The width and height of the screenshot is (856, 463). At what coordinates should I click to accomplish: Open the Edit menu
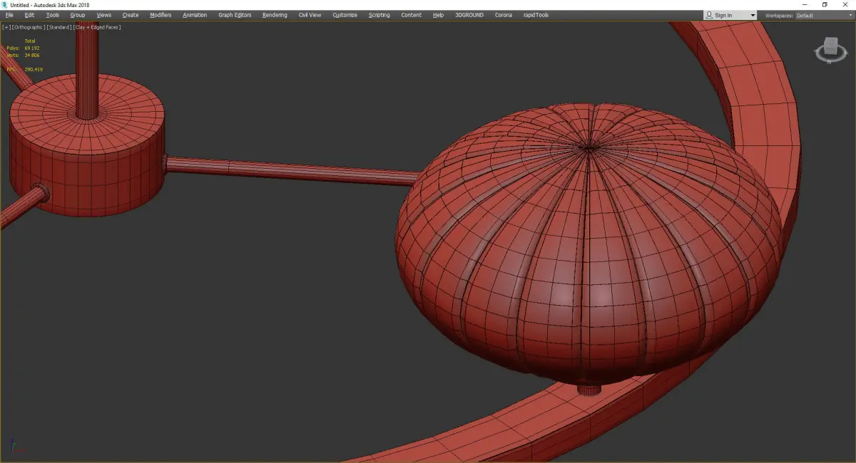pyautogui.click(x=29, y=15)
